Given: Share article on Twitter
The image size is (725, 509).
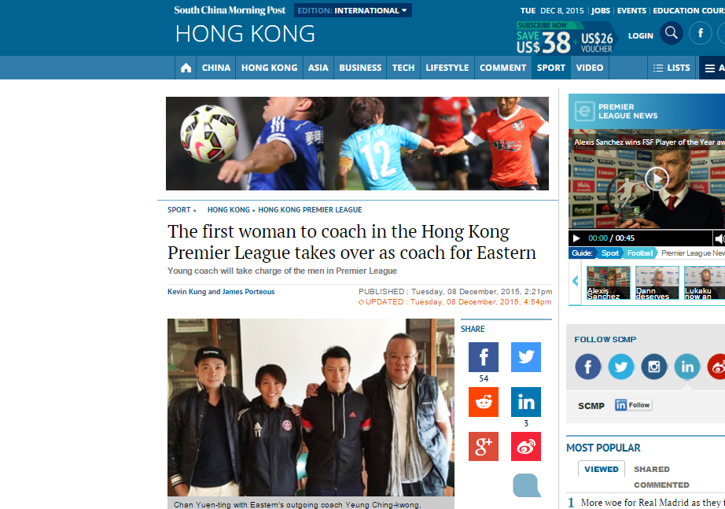Looking at the screenshot, I should click(526, 357).
